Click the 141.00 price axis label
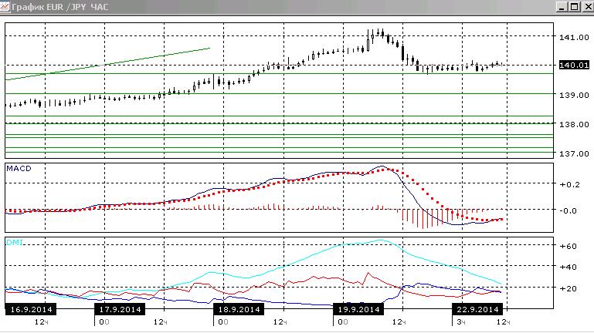The image size is (594, 333). 574,37
